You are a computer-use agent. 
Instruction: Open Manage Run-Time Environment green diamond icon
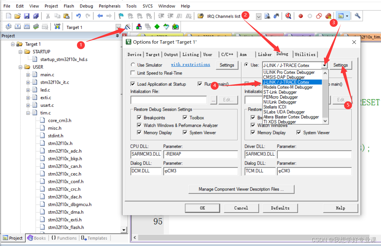[x=157, y=27]
